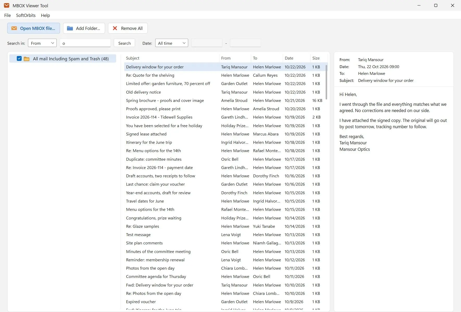The image size is (461, 312).
Task: Open the Help menu
Action: [45, 15]
